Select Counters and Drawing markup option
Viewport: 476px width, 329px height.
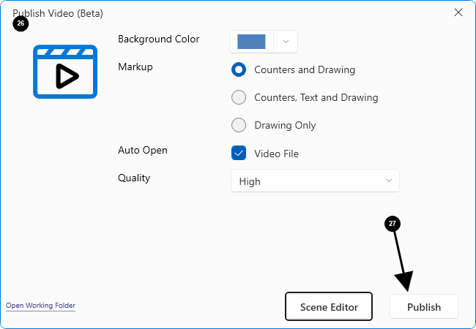pyautogui.click(x=239, y=70)
